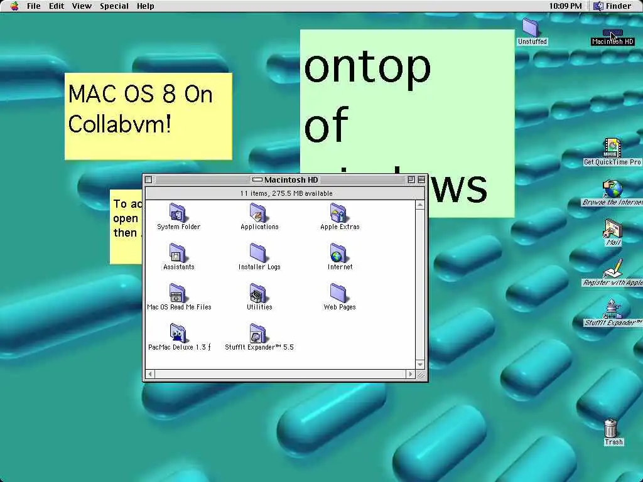This screenshot has height=482, width=643.
Task: Click the Macintosh HD window title bar
Action: pyautogui.click(x=286, y=179)
